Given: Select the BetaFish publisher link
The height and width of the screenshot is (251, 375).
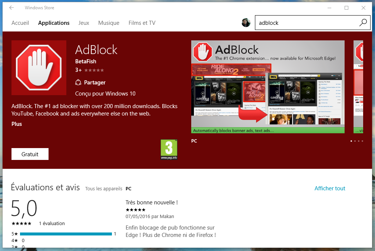Looking at the screenshot, I should (x=86, y=61).
